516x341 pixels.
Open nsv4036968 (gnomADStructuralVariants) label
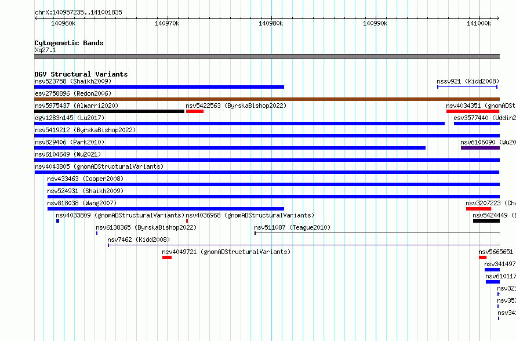[x=250, y=215]
